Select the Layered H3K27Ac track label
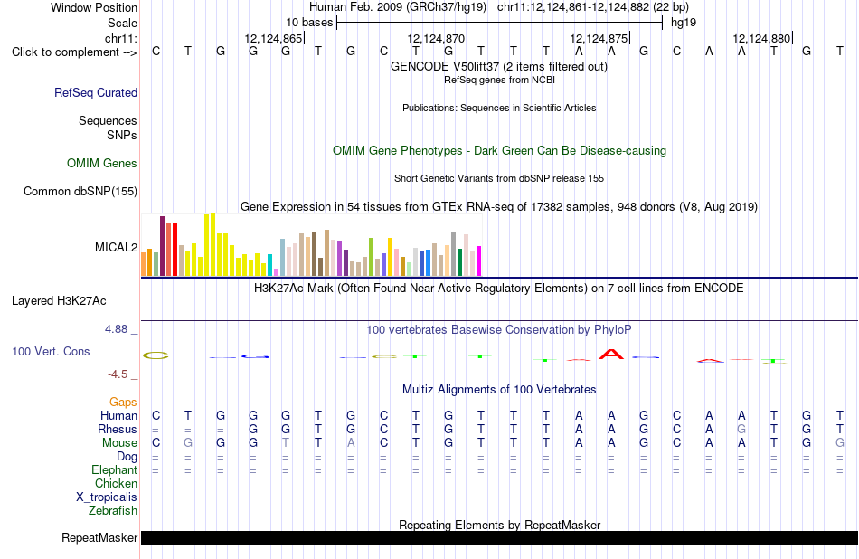The image size is (859, 559). 59,301
